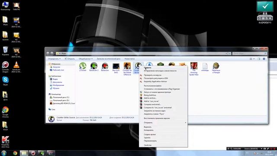Click the Компьютер desktop icon

(5, 6)
